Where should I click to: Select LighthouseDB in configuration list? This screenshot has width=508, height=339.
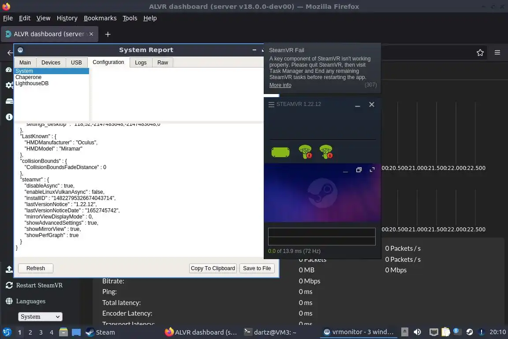tap(52, 83)
